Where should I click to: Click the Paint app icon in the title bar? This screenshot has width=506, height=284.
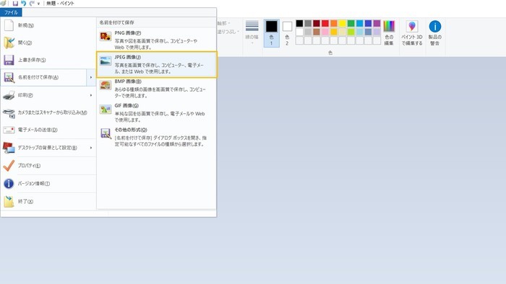coord(3,3)
